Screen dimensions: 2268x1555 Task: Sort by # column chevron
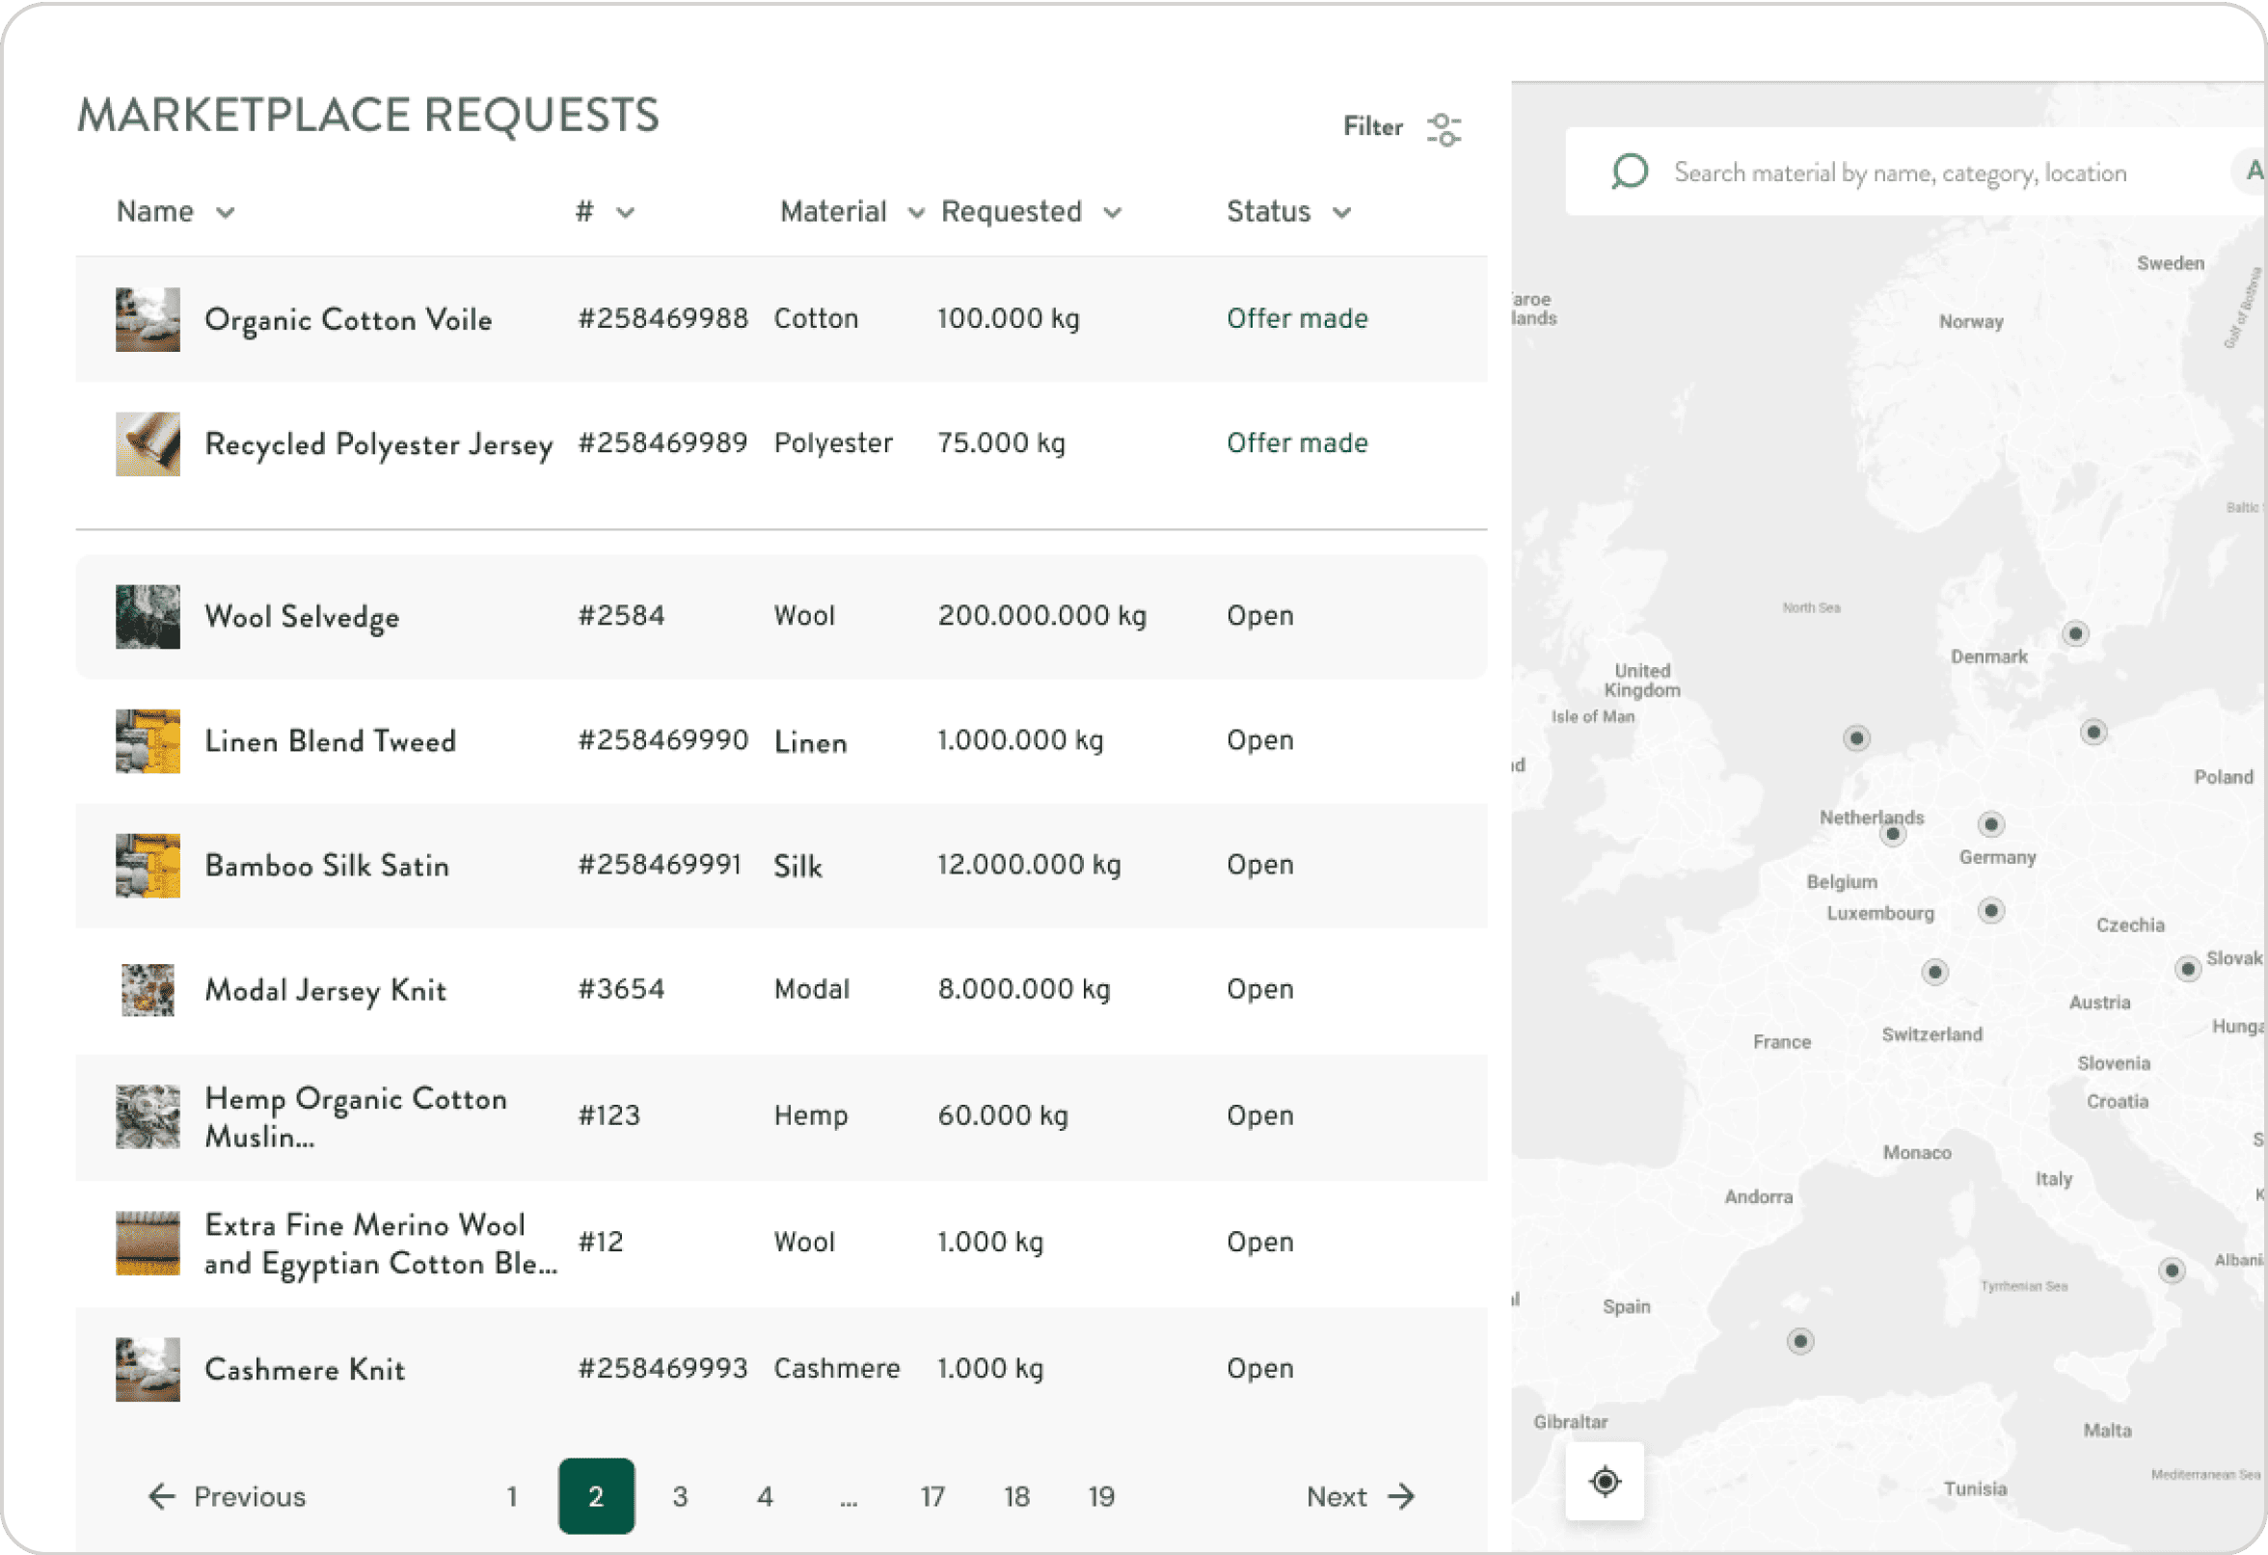tap(626, 213)
